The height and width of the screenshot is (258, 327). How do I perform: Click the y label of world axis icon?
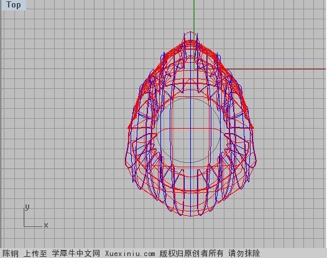pos(27,206)
